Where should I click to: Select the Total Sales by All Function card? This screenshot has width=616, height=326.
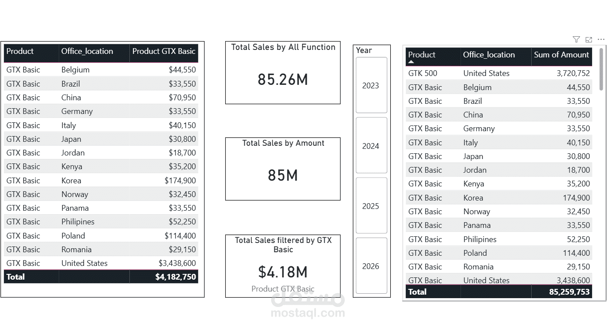pyautogui.click(x=283, y=72)
